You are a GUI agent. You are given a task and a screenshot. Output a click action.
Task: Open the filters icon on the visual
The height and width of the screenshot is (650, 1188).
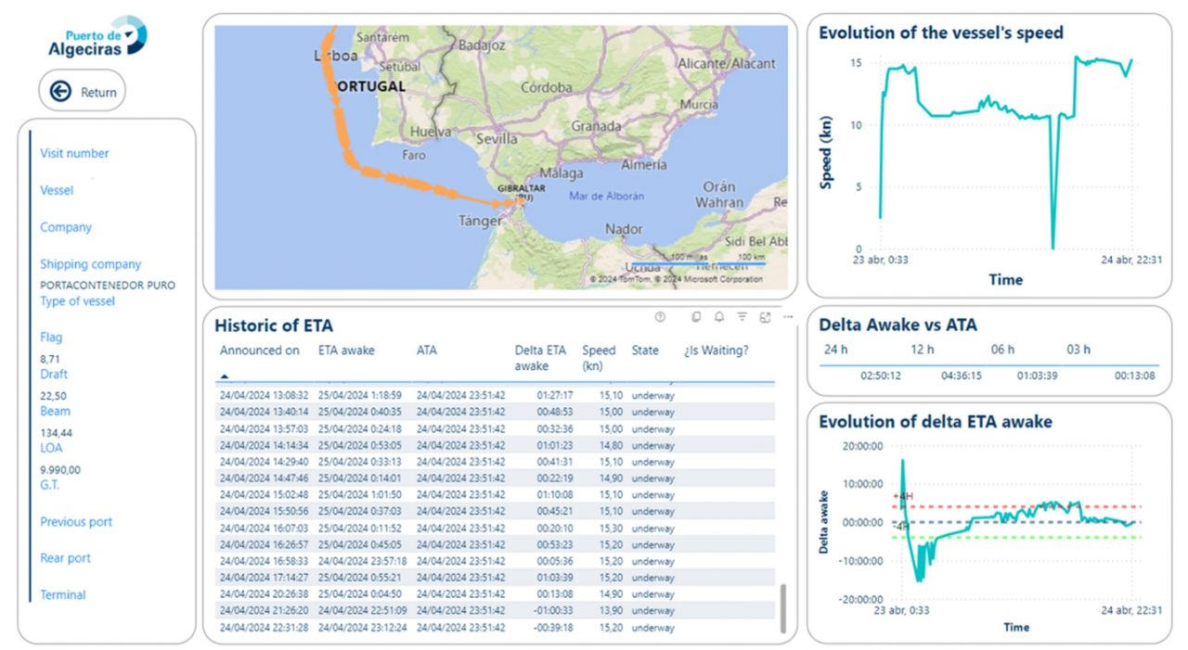click(742, 317)
